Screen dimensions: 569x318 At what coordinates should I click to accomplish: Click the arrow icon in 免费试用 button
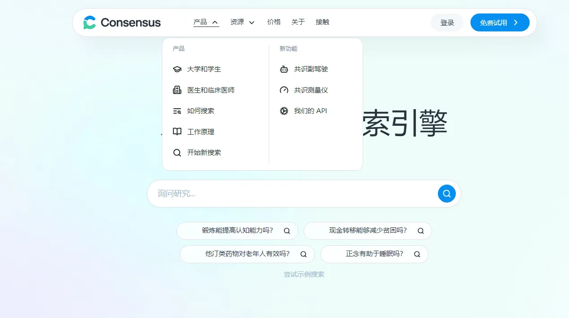click(516, 22)
